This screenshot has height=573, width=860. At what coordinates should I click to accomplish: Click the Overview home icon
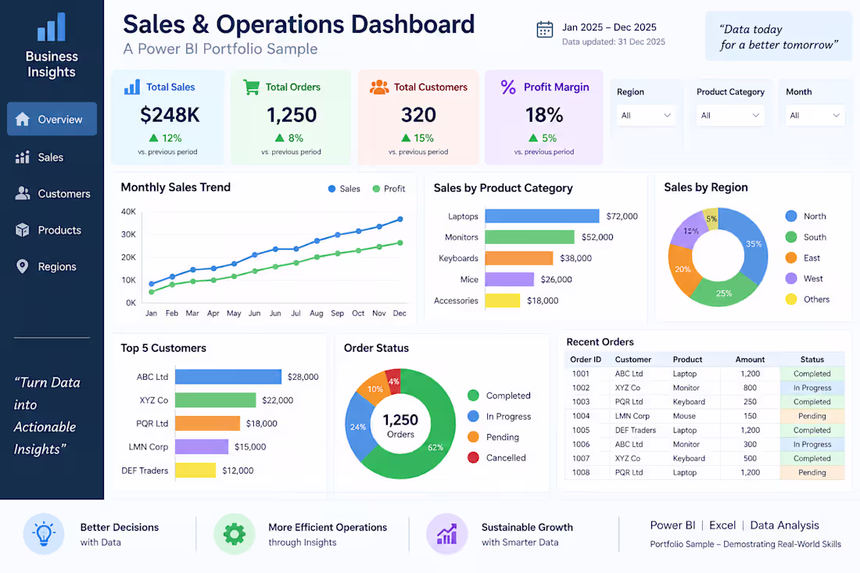[x=23, y=119]
